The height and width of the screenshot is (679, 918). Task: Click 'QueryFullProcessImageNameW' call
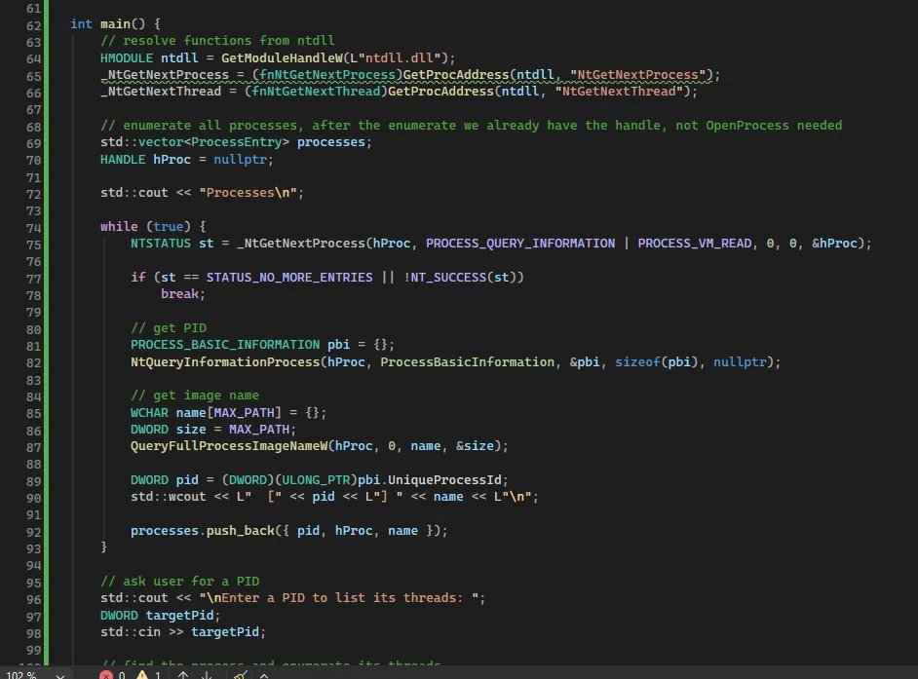(x=229, y=446)
